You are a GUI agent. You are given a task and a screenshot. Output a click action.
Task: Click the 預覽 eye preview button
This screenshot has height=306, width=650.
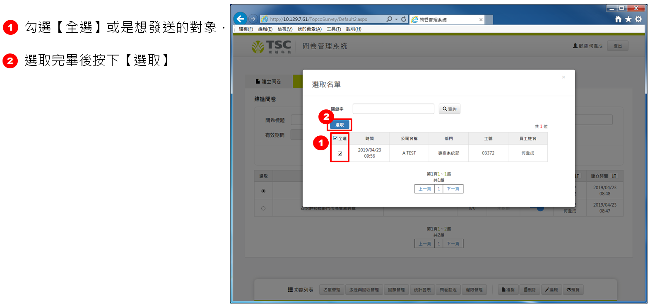click(x=573, y=290)
